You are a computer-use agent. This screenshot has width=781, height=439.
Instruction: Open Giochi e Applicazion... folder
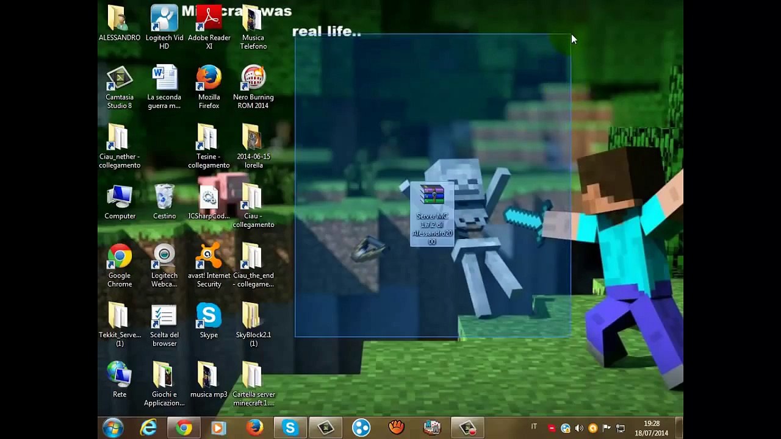[x=164, y=384]
